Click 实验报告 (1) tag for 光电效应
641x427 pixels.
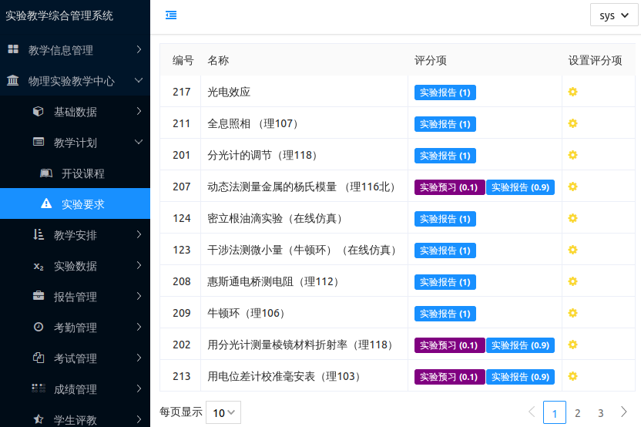(445, 92)
